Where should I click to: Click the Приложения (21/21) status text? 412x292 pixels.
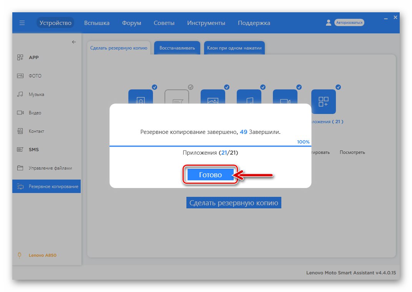tap(210, 153)
